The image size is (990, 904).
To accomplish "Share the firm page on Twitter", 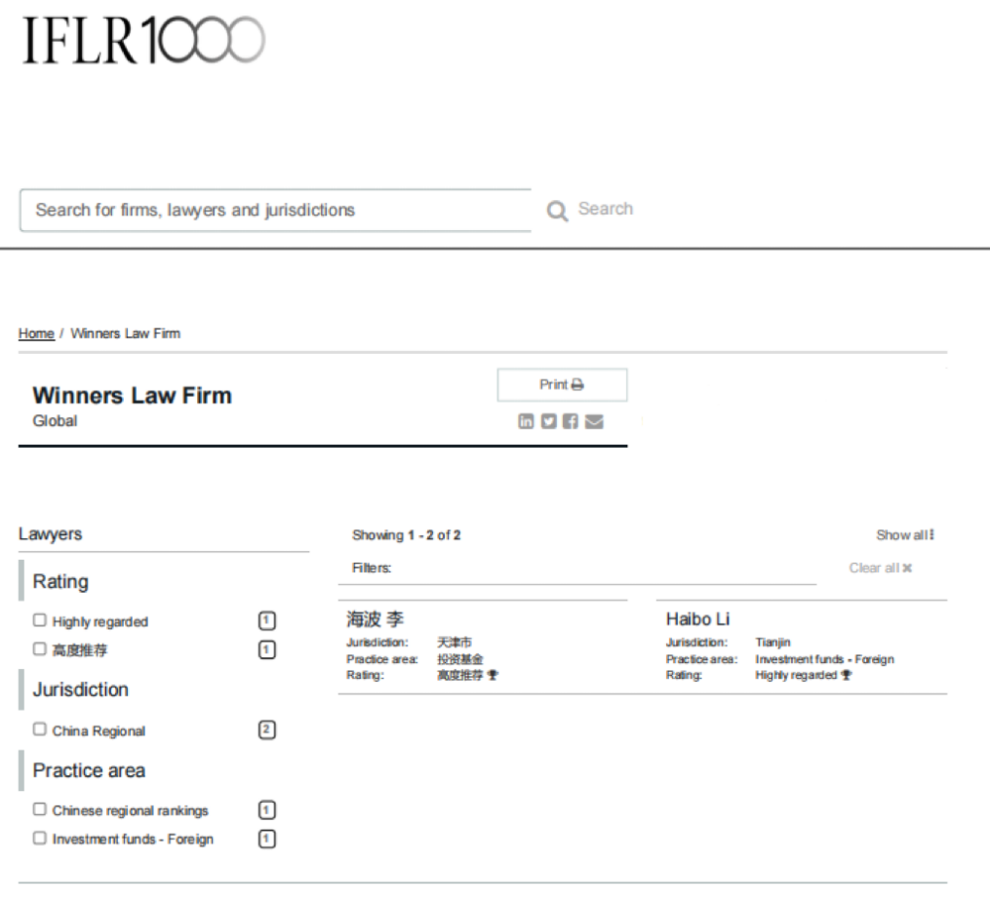I will 549,421.
